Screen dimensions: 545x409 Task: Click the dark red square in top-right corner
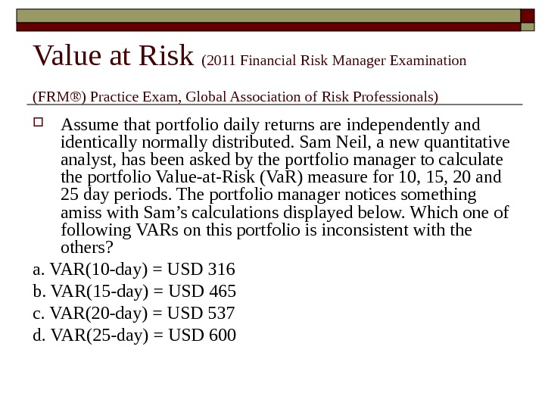[x=527, y=15]
